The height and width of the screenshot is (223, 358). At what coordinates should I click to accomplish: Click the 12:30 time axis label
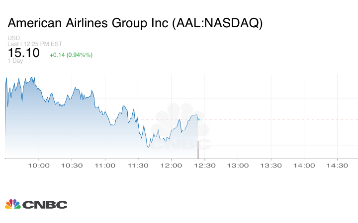click(x=204, y=166)
